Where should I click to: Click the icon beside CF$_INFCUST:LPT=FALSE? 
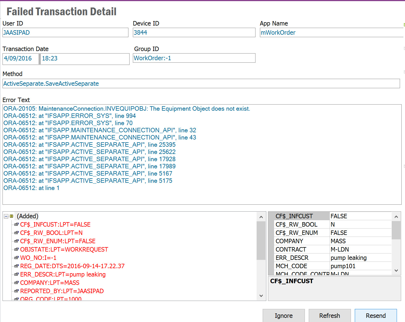[16, 224]
